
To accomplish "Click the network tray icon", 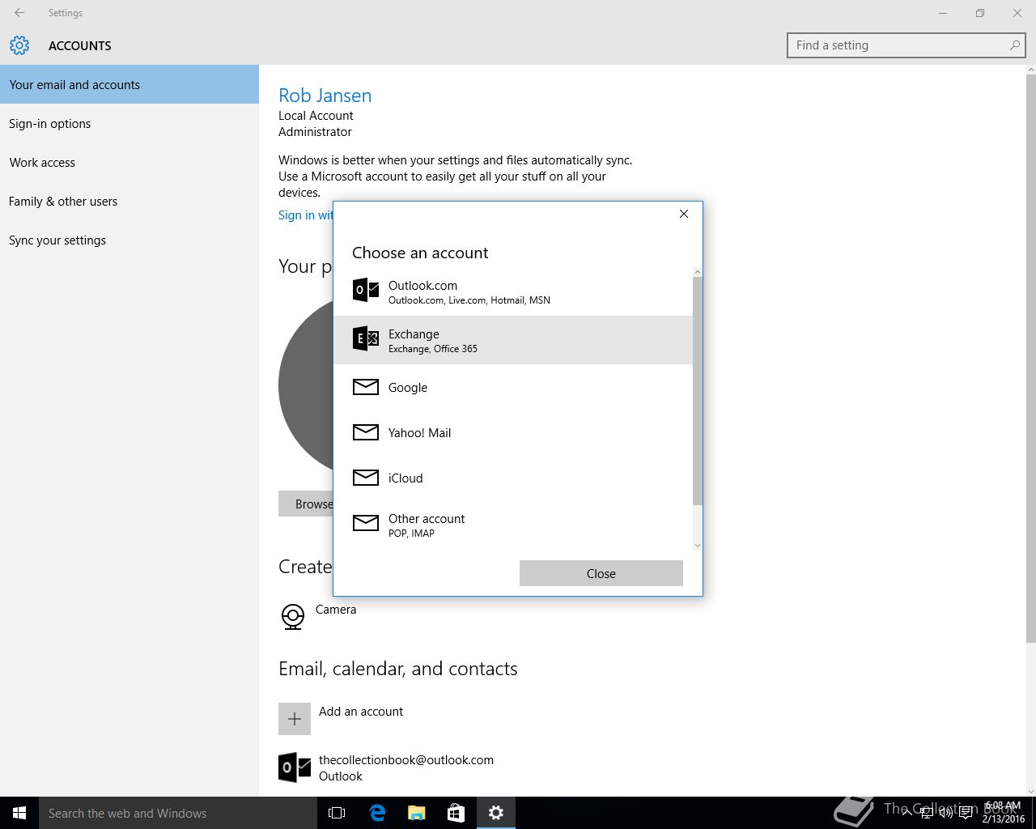I will 926,813.
